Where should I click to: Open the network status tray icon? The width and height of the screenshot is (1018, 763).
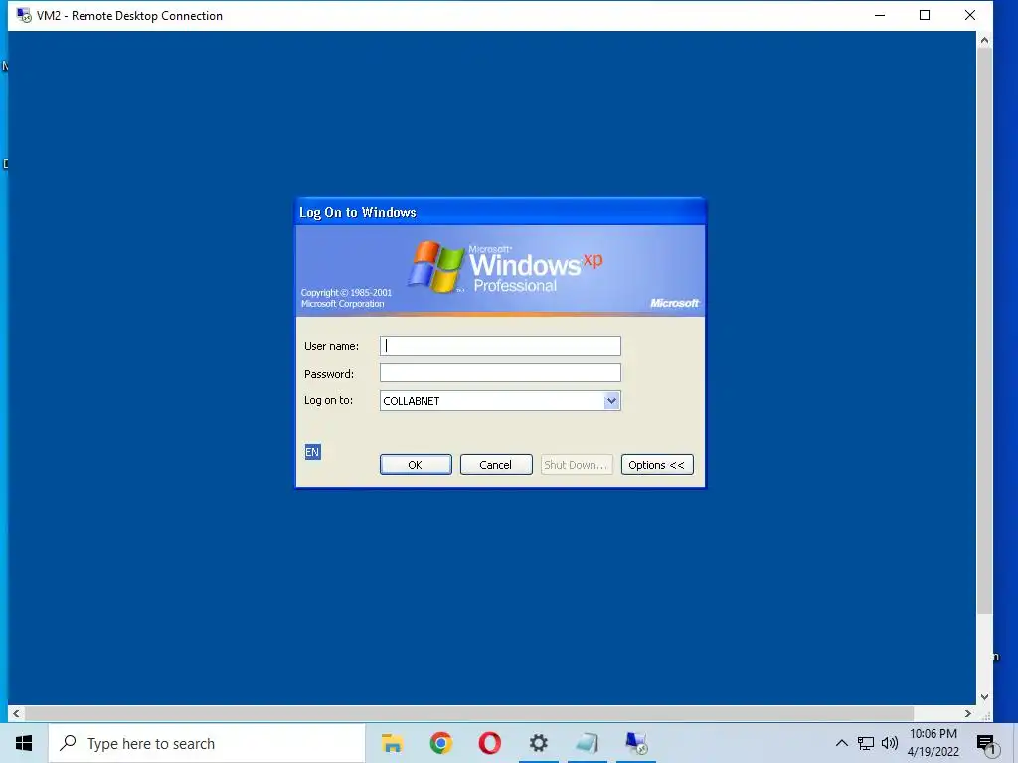coord(866,743)
